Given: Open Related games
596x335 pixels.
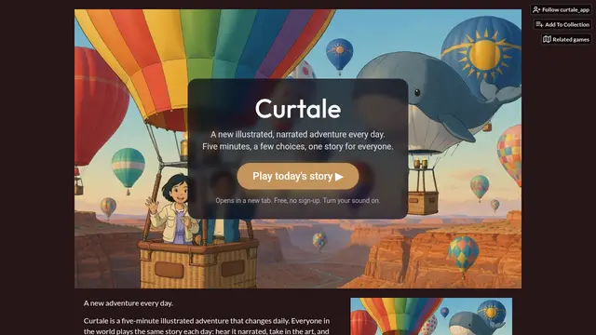Looking at the screenshot, I should coord(566,39).
